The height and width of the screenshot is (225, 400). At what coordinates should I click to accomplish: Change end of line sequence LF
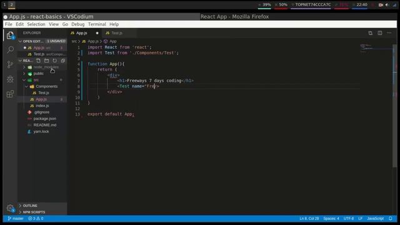tap(360, 218)
